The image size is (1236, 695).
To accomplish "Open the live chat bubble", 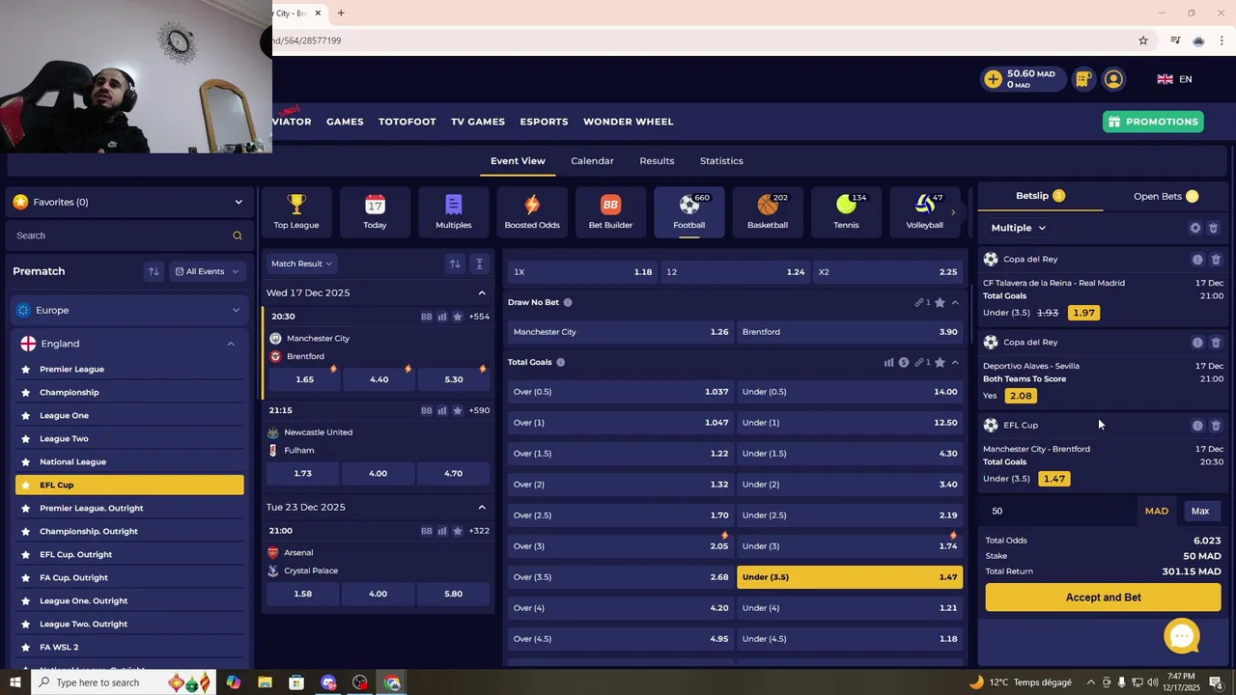I will tap(1182, 636).
